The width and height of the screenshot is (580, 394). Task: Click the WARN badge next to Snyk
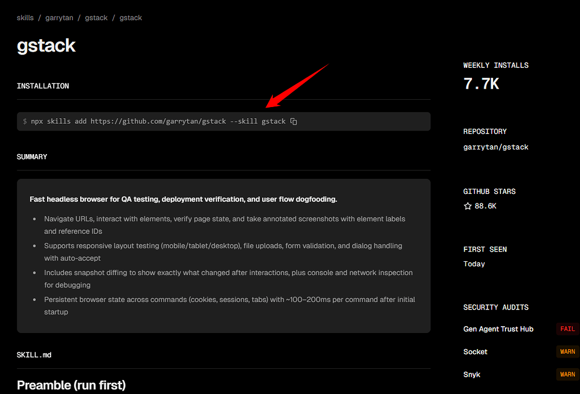click(568, 374)
